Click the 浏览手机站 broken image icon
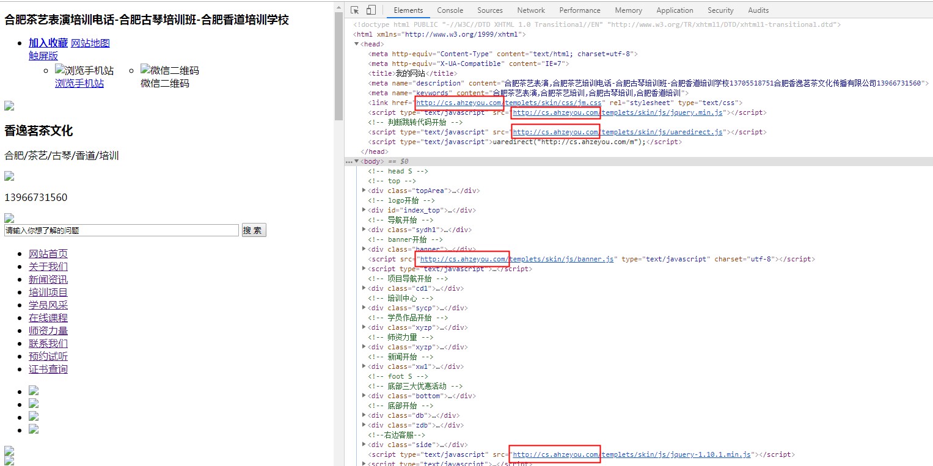 coord(60,70)
